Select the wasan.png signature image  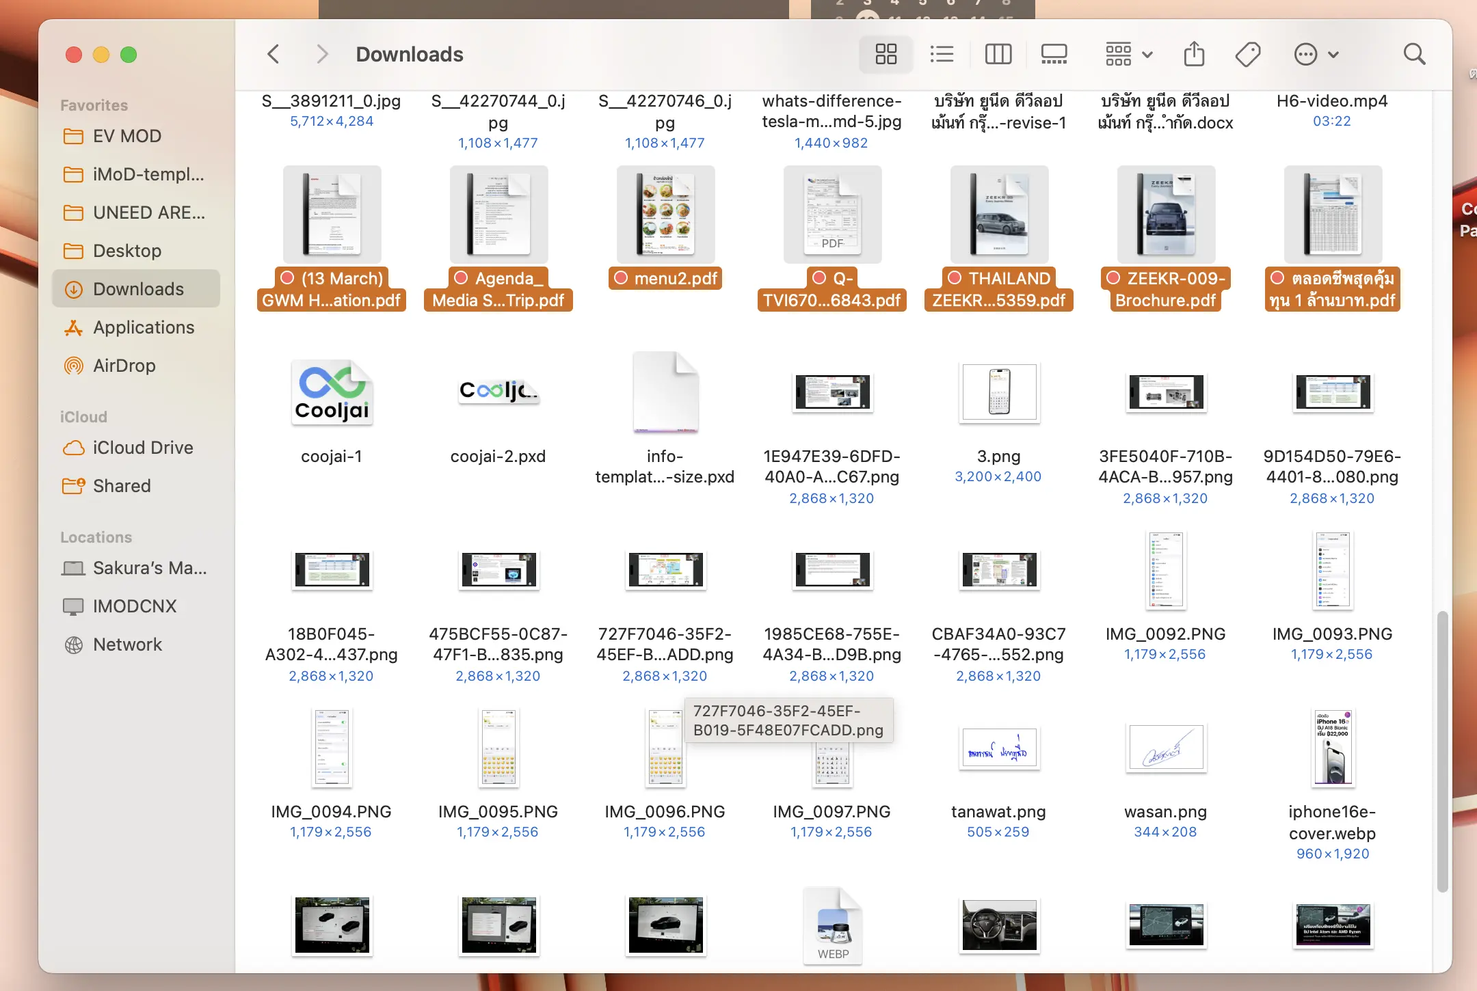click(1166, 748)
